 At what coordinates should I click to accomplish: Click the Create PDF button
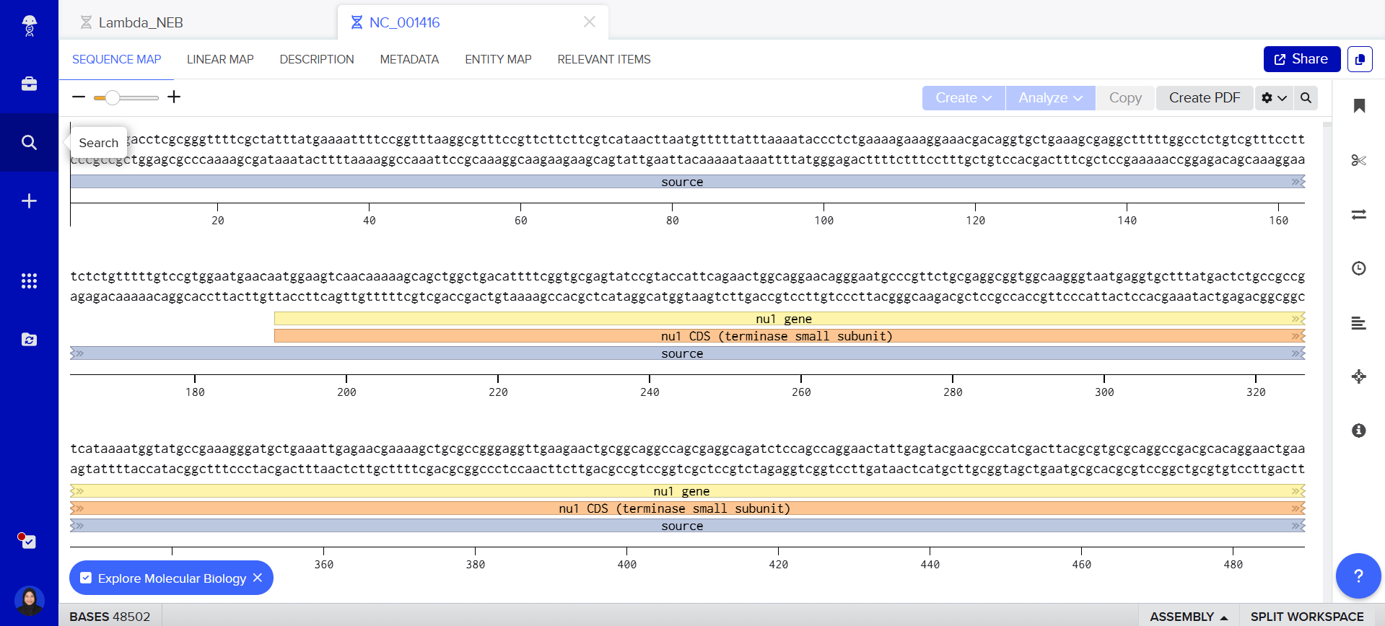pos(1204,98)
